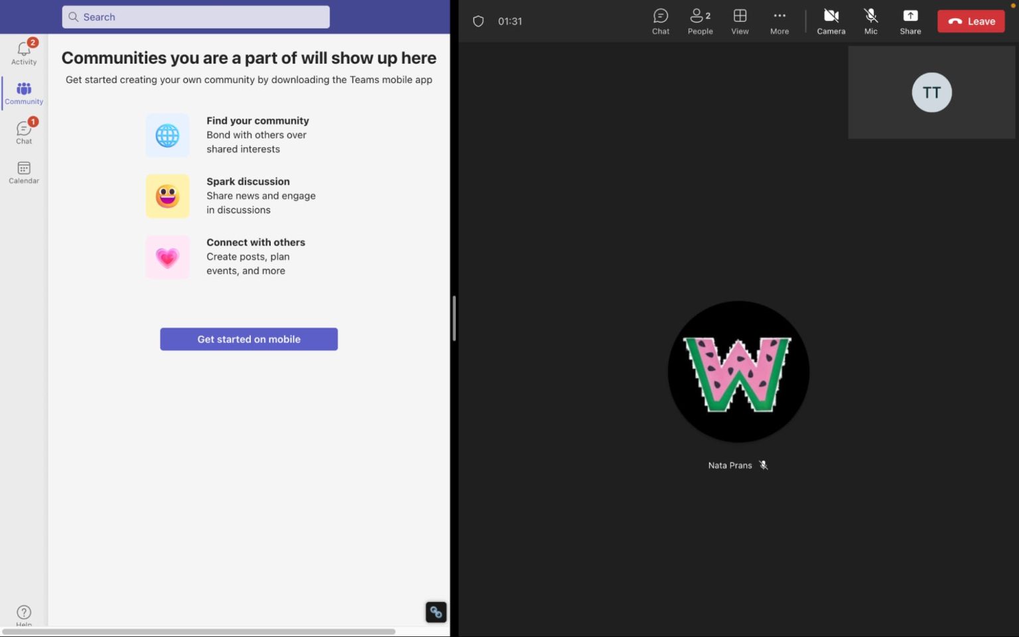Image resolution: width=1019 pixels, height=637 pixels.
Task: Select the Community icon in the sidebar
Action: (23, 92)
